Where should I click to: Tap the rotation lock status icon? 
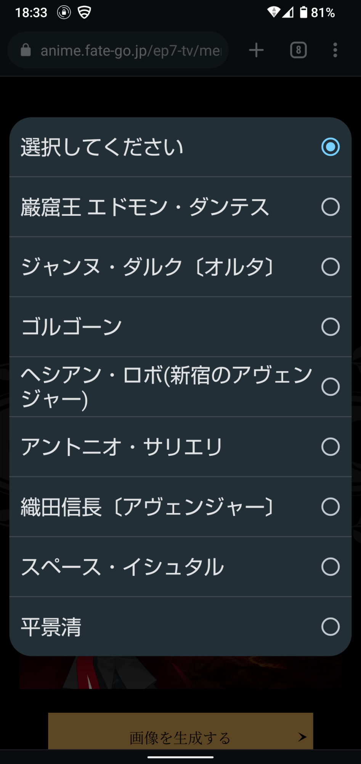pyautogui.click(x=64, y=12)
